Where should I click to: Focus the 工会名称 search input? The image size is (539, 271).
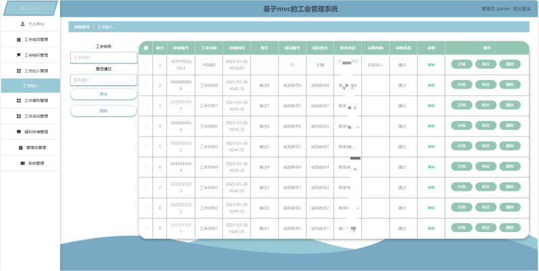(x=104, y=58)
